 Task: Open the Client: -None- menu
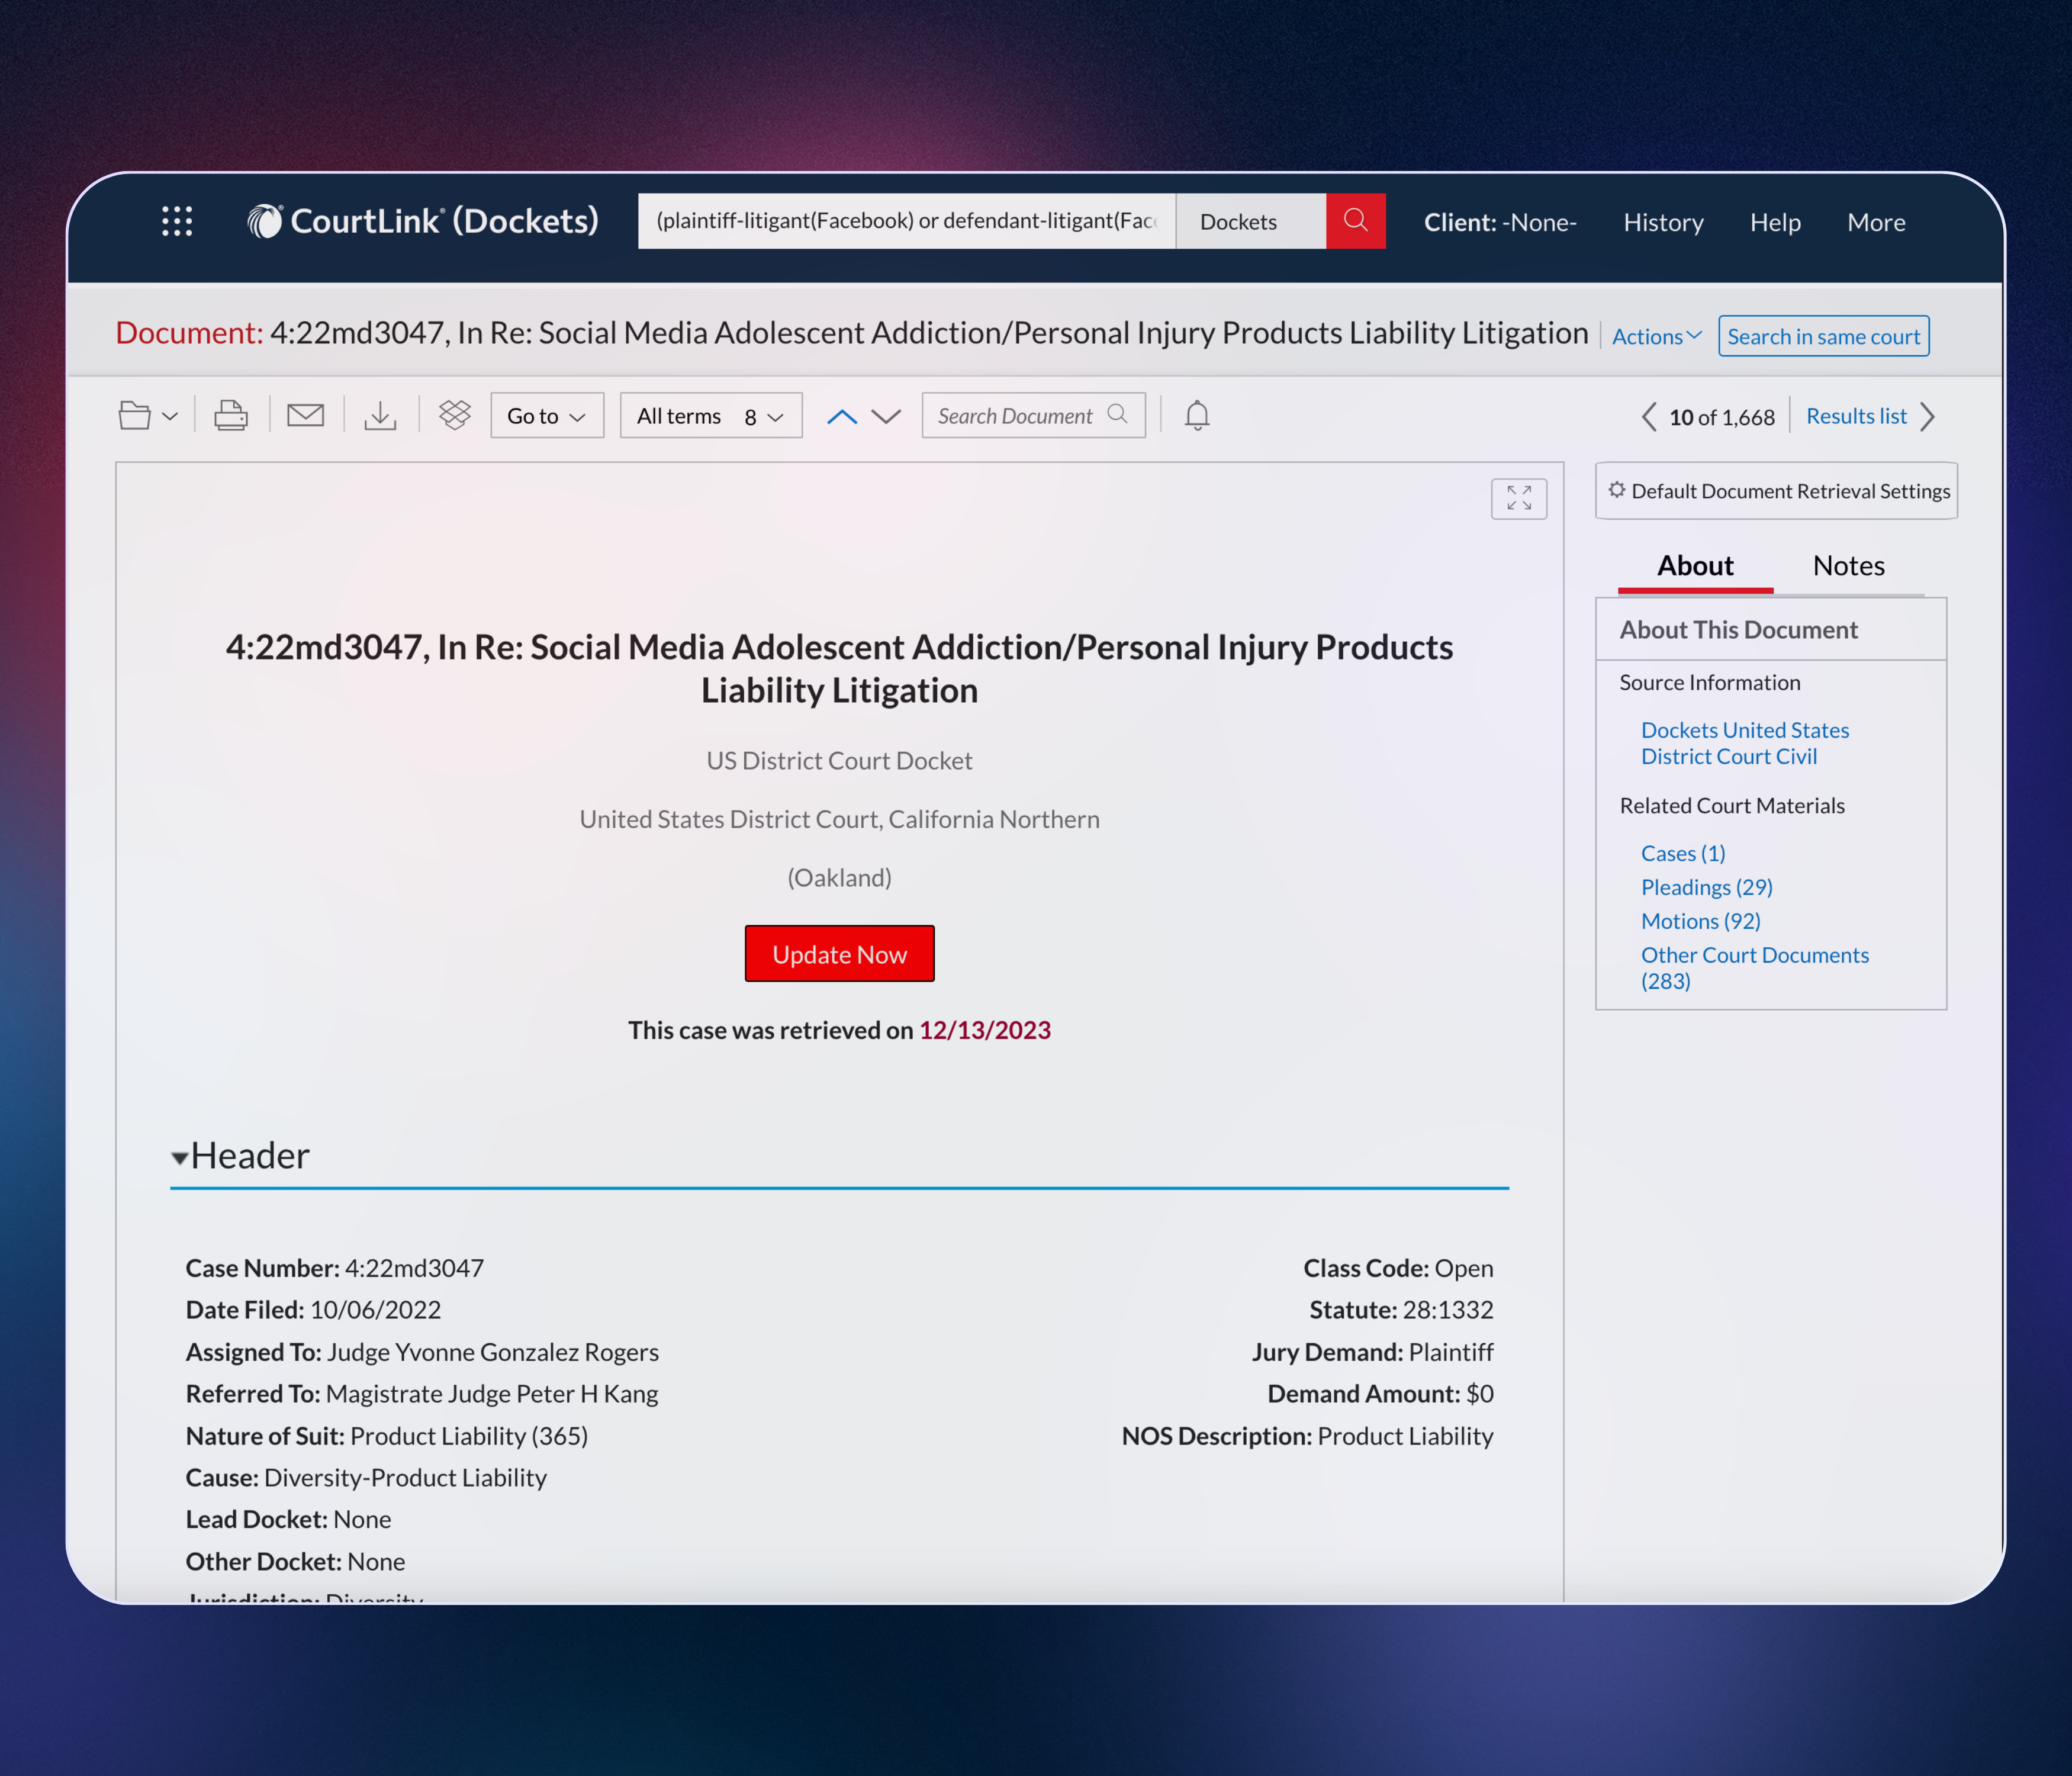click(x=1500, y=222)
